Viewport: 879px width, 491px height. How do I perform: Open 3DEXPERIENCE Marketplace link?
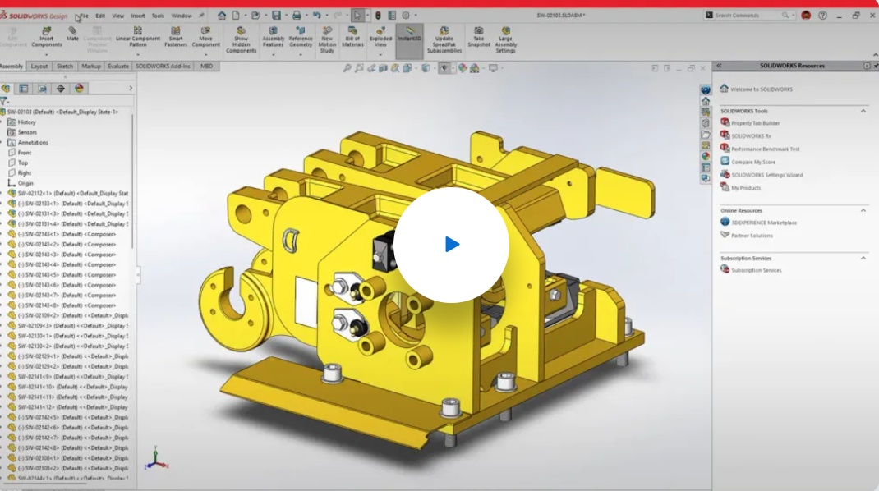(x=763, y=223)
